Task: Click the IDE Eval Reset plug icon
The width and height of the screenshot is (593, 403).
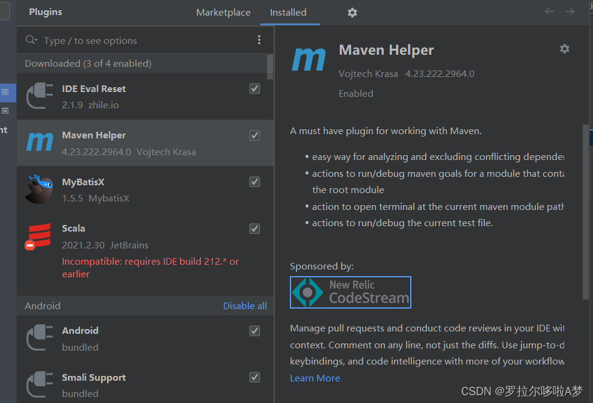Action: click(x=40, y=96)
